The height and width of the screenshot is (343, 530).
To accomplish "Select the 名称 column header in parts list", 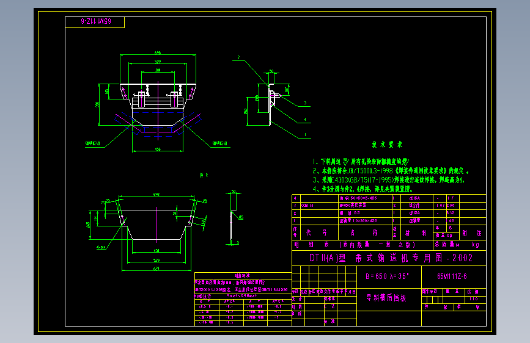I will [365, 233].
